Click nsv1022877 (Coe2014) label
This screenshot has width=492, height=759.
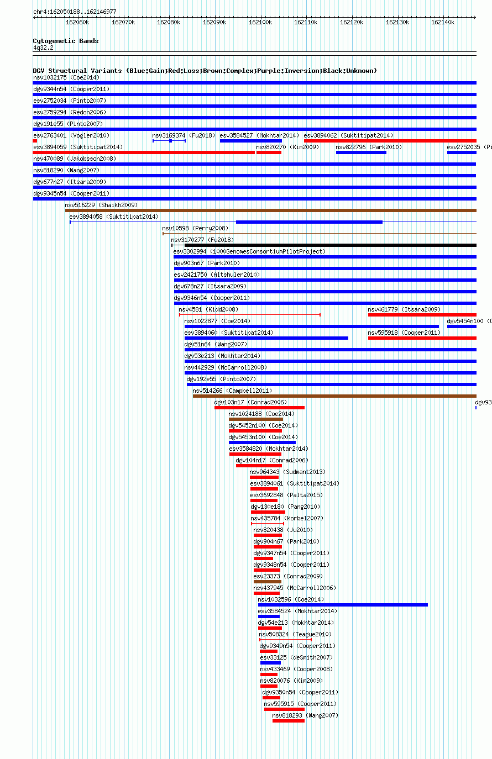coord(218,321)
